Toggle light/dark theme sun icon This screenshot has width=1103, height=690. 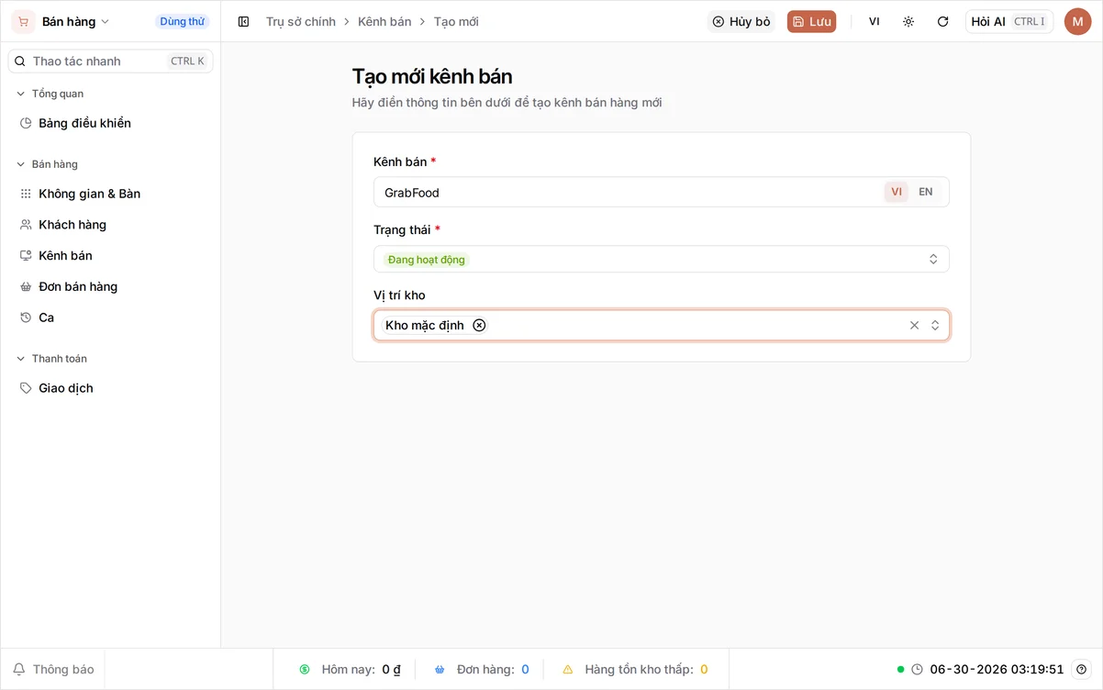[x=908, y=21]
